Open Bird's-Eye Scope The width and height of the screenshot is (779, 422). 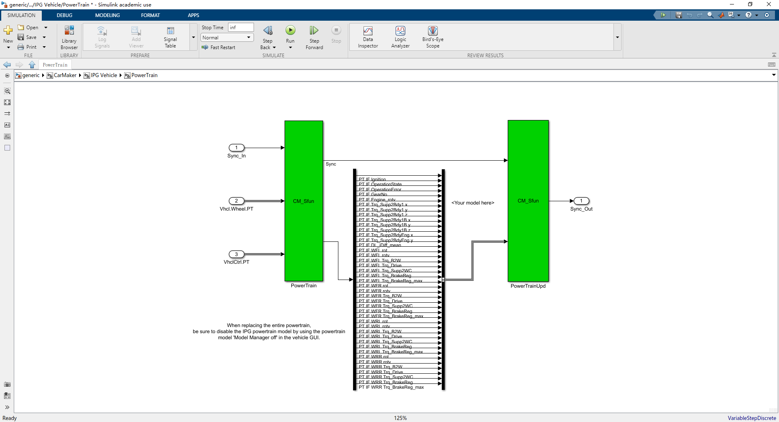[x=433, y=37]
